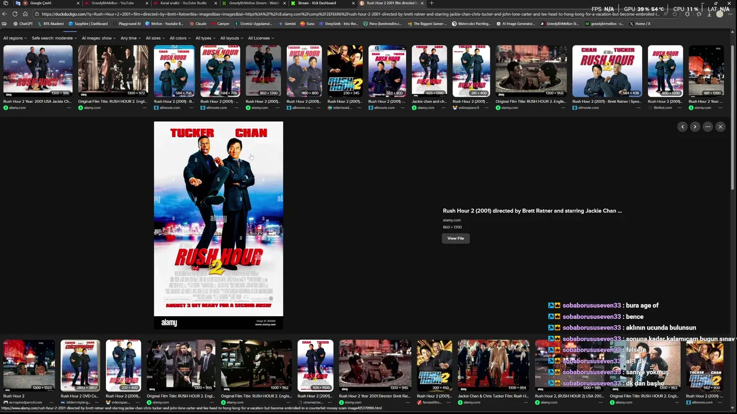Open the ChatGPT bookmark
This screenshot has width=737, height=414.
24,24
